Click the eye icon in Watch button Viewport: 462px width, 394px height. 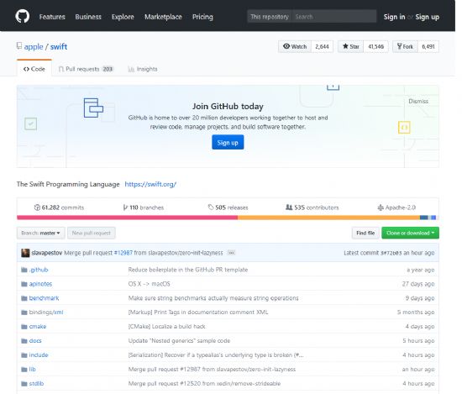(286, 46)
